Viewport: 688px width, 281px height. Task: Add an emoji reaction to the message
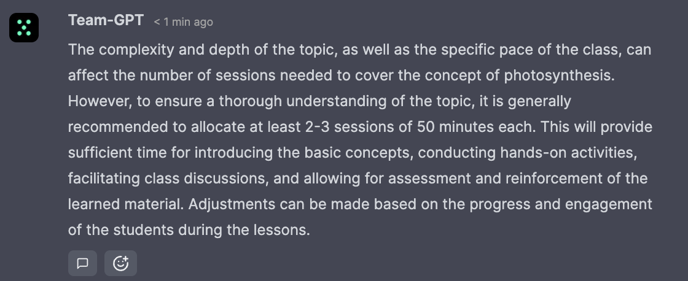tap(120, 263)
